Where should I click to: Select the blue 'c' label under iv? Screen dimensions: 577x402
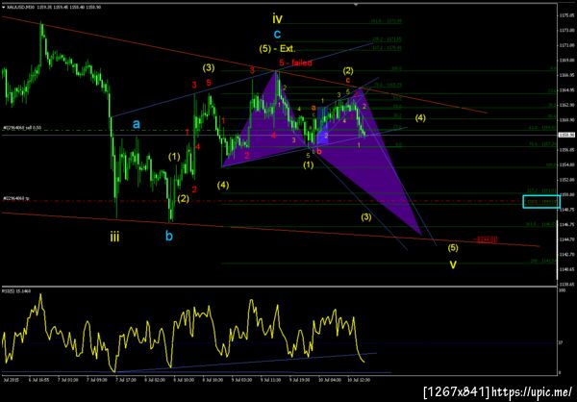tap(278, 35)
